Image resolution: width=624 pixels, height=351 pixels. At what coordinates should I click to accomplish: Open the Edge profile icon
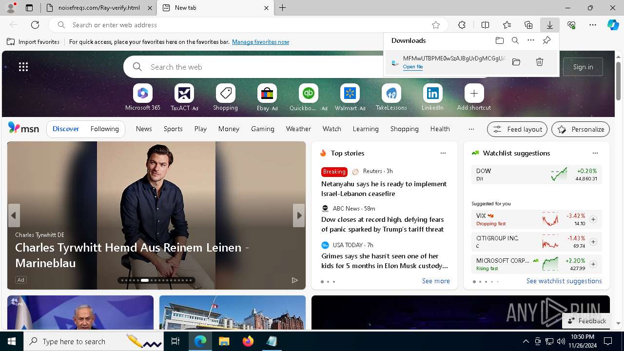click(11, 8)
